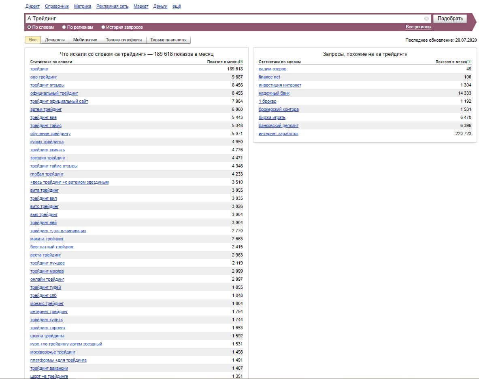Select the 'Только планшеты' tab
This screenshot has width=479, height=379.
[168, 40]
